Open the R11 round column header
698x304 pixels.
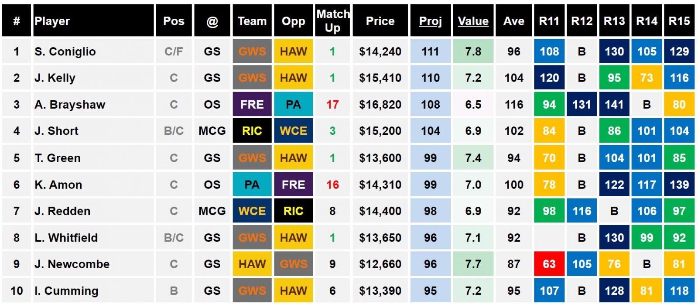[549, 21]
